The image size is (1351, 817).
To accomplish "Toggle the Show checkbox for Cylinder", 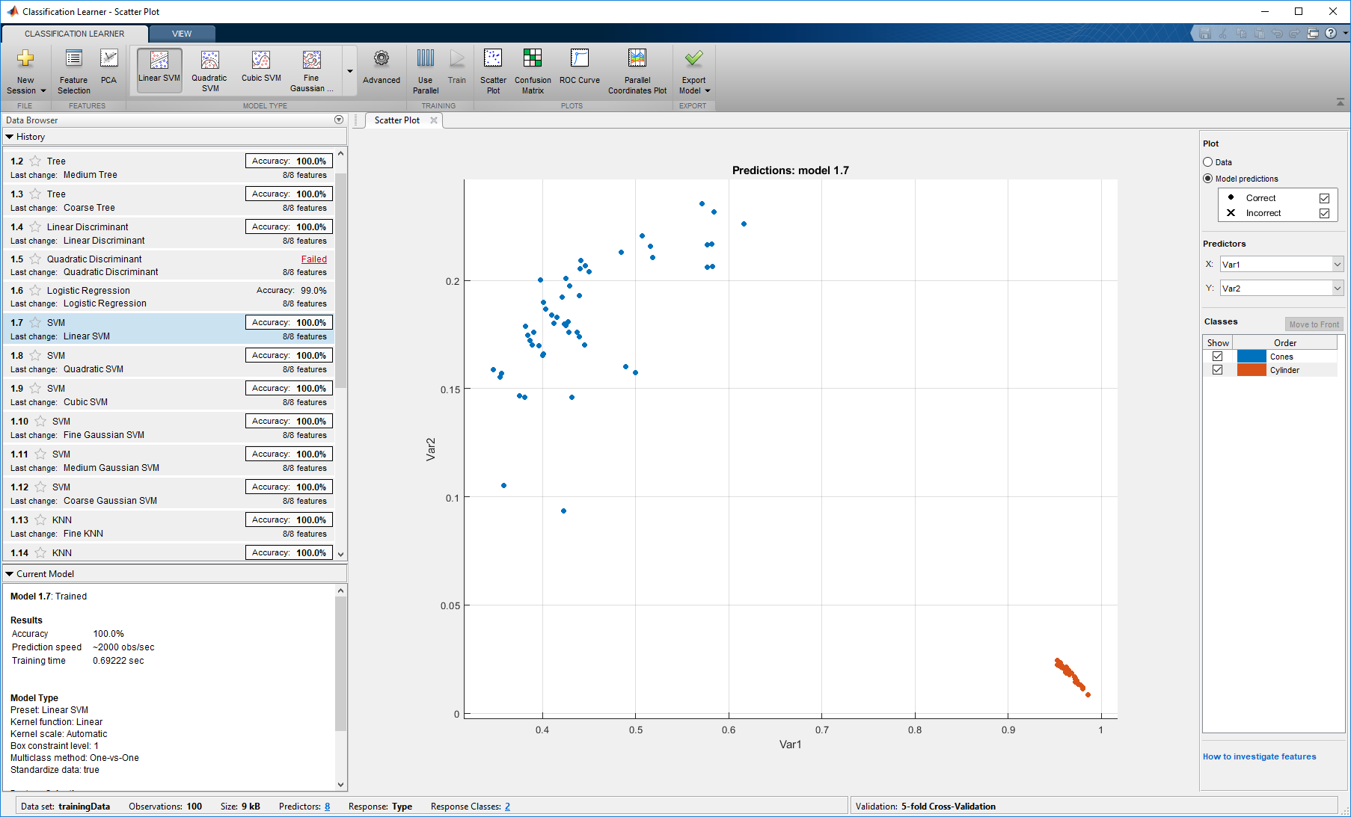I will click(1218, 370).
